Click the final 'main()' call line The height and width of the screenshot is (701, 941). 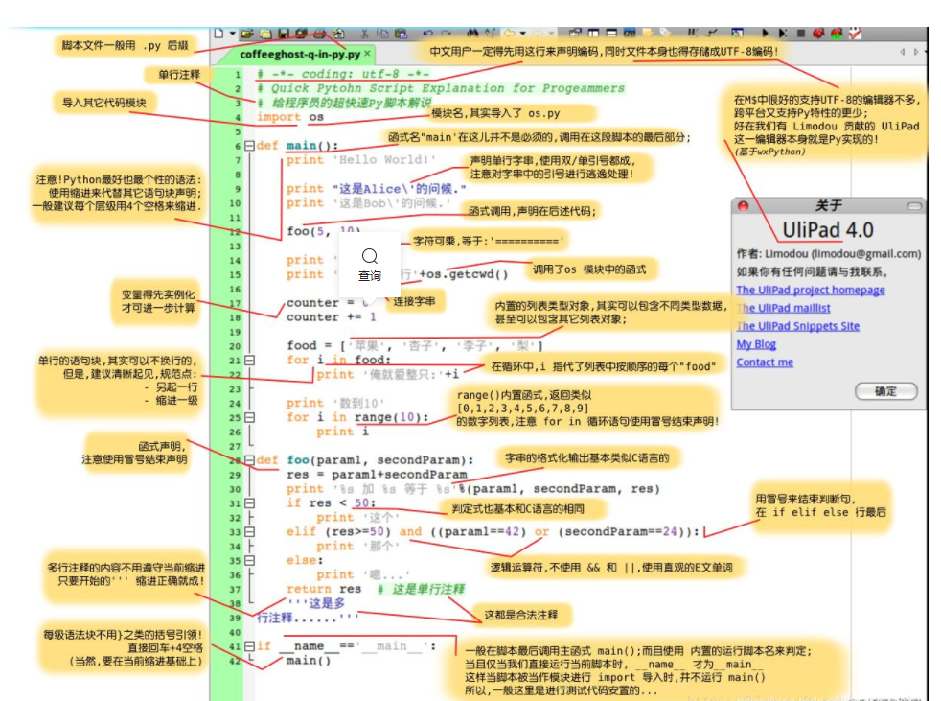[309, 660]
